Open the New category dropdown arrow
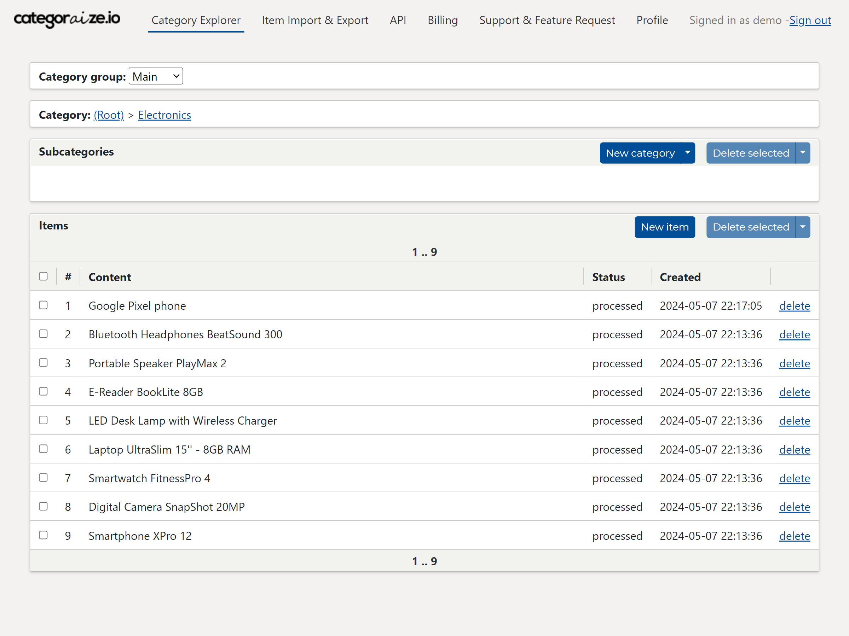Image resolution: width=849 pixels, height=636 pixels. tap(687, 153)
